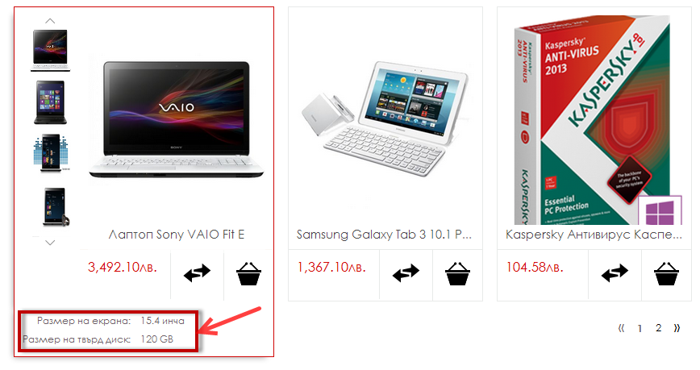
Task: Open Kaspersky Антивирус product title link
Action: [x=594, y=235]
